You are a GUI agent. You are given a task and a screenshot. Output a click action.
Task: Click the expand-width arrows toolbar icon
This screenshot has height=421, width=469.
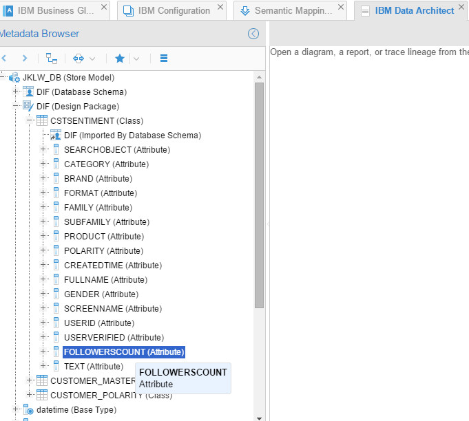[79, 58]
